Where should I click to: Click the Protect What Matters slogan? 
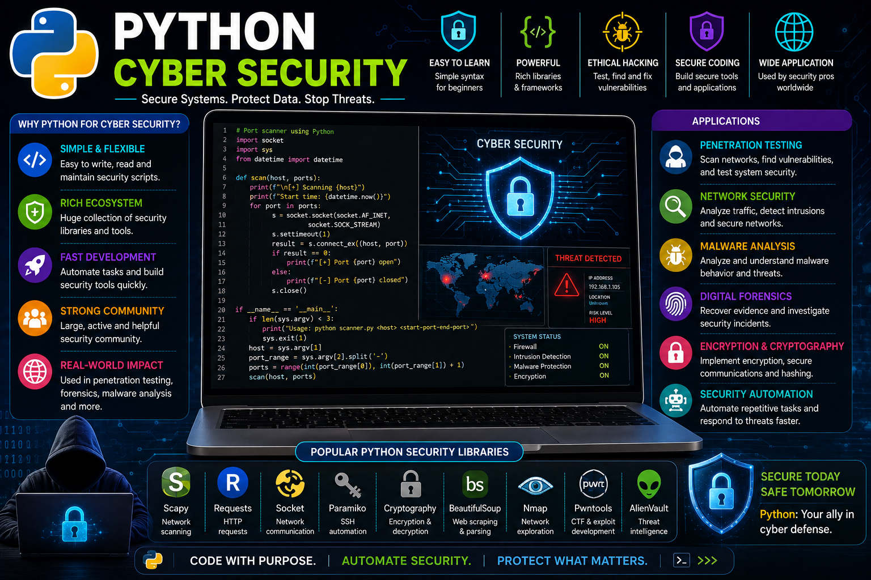572,561
